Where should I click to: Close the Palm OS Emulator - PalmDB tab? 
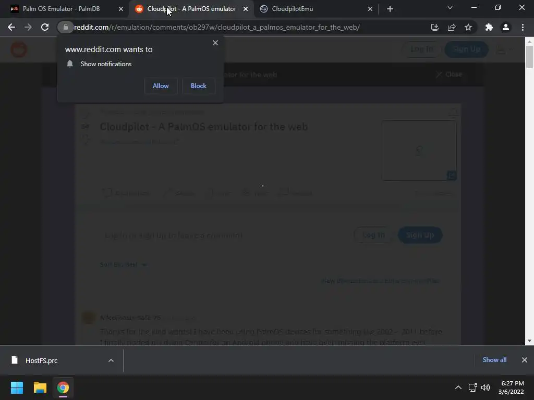coord(121,9)
